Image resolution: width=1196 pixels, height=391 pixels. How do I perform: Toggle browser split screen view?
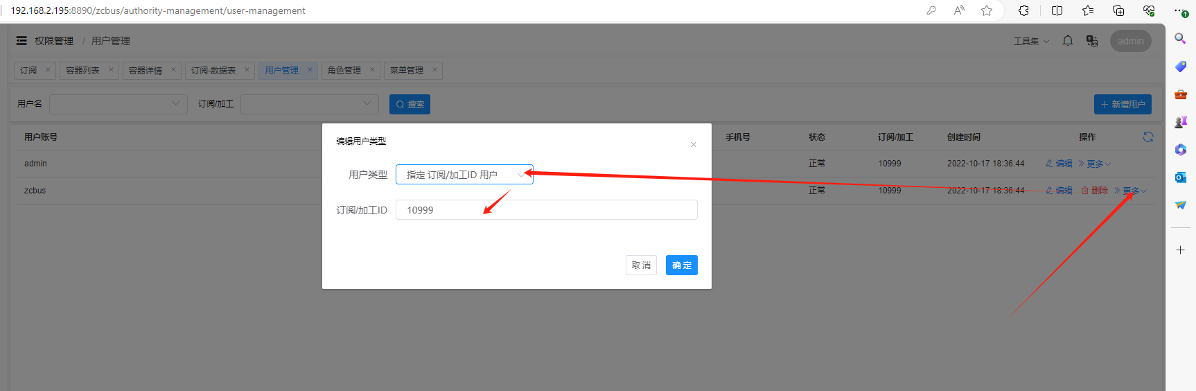[x=1057, y=10]
